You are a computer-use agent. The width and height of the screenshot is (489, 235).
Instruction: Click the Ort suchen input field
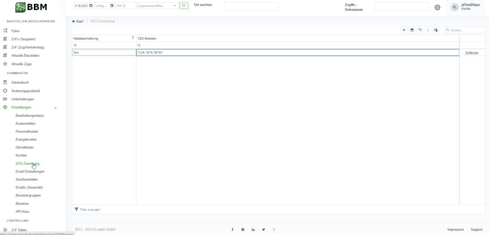tap(251, 6)
